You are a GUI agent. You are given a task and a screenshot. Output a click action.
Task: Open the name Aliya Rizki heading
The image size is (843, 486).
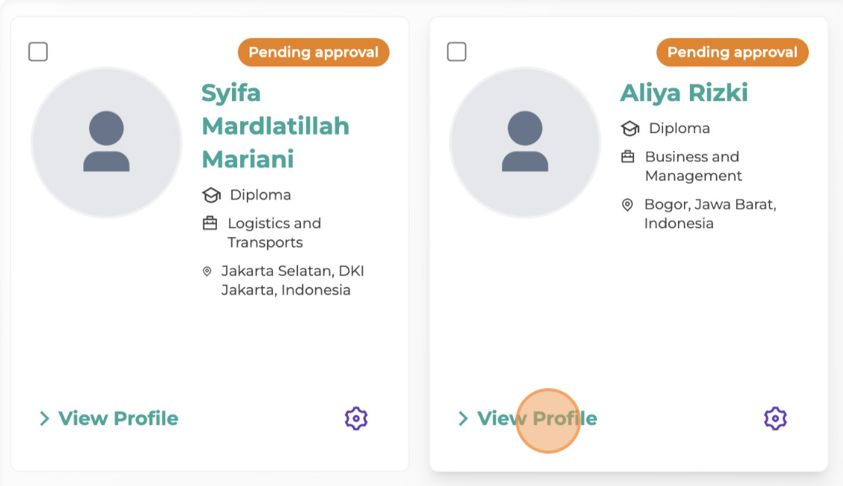pyautogui.click(x=684, y=93)
